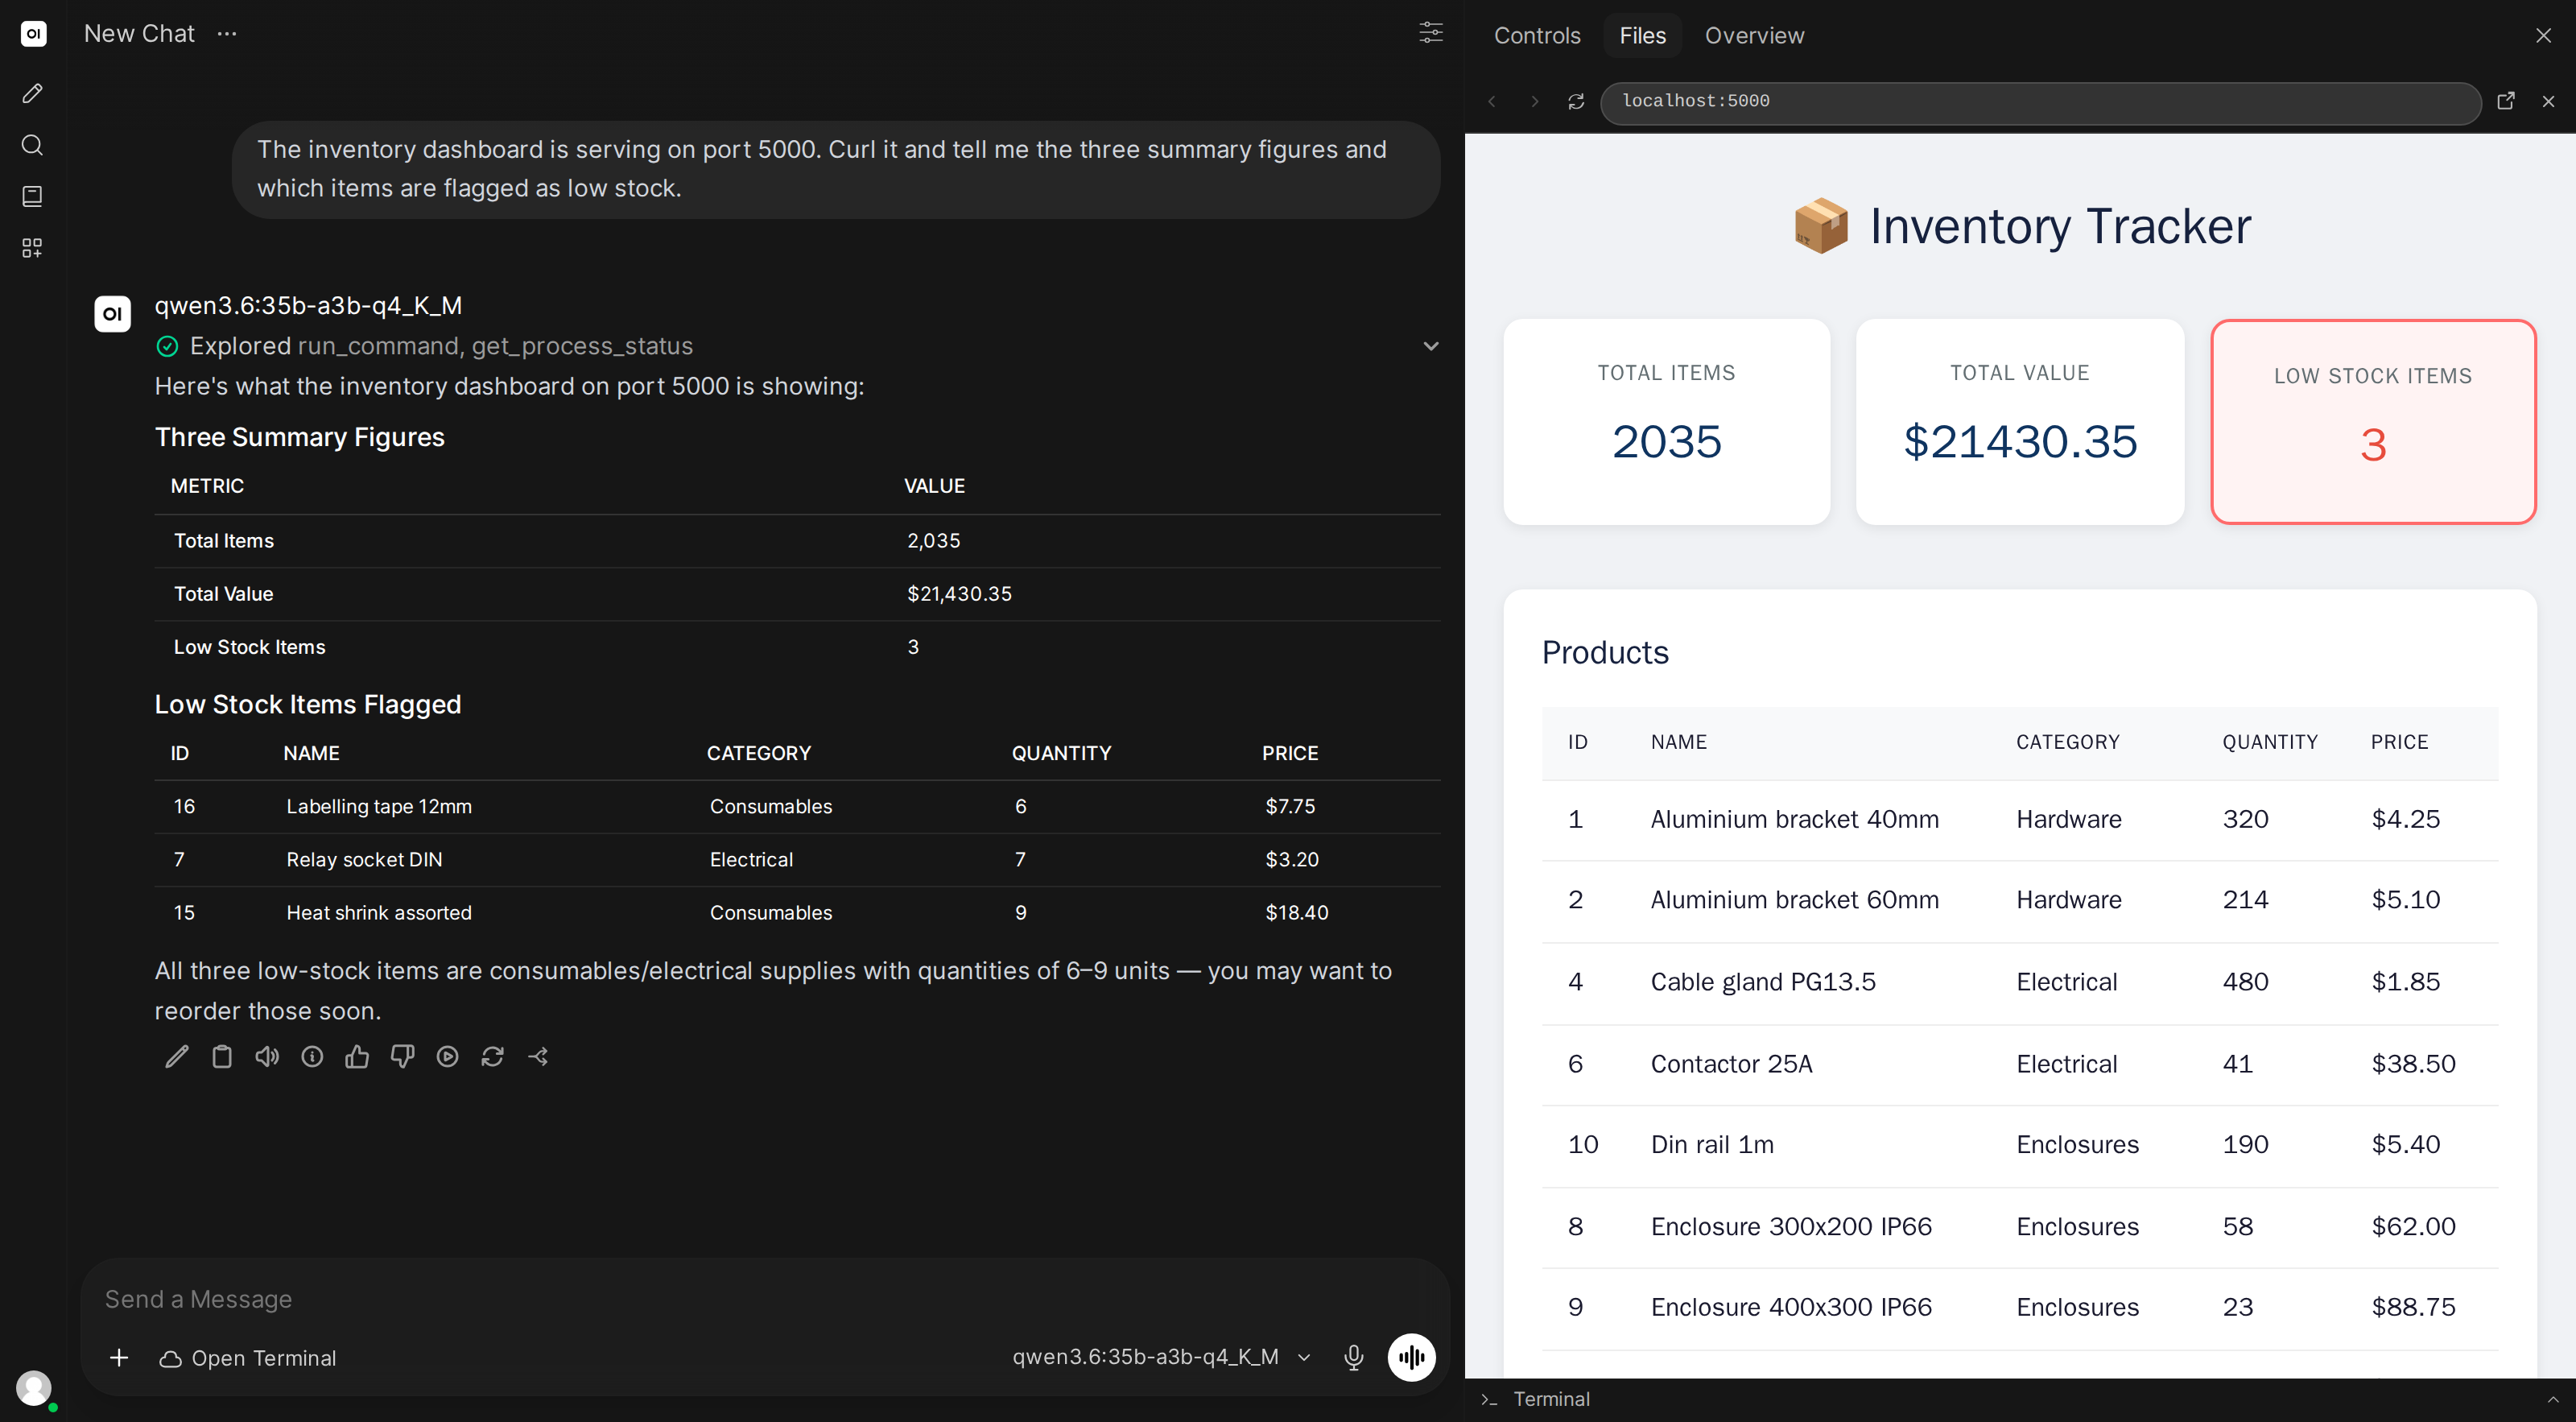This screenshot has width=2576, height=1422.
Task: Click 'Contactor 25A' in products table
Action: (x=1731, y=1063)
